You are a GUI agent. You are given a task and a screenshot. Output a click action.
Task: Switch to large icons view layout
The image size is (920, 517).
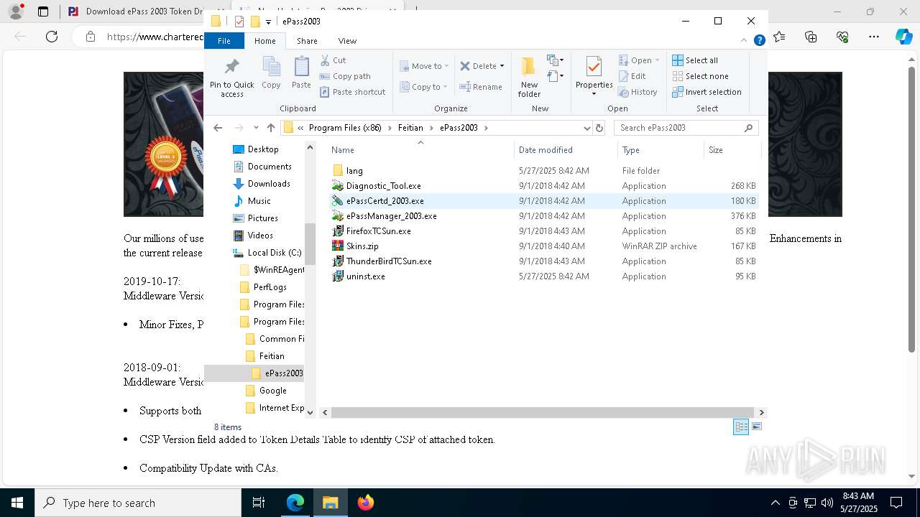tap(756, 427)
